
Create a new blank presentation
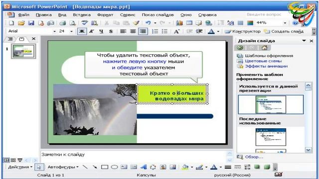11,23
